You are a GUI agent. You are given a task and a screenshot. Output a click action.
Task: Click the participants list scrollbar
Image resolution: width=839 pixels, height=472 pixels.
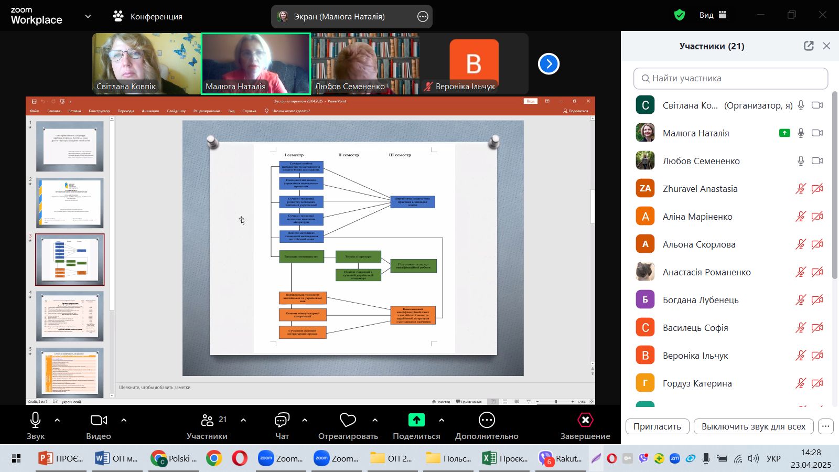coord(835,184)
